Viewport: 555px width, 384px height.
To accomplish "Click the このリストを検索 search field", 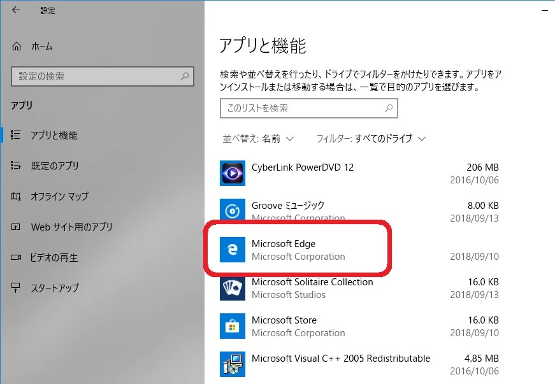I will [x=308, y=108].
